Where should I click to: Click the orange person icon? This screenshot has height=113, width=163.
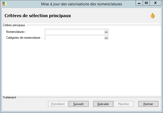point(153,16)
